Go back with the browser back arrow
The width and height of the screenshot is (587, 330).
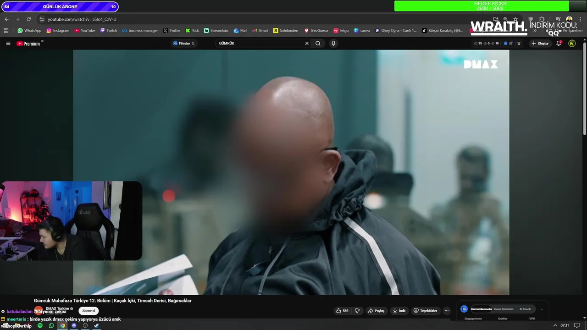[x=6, y=19]
